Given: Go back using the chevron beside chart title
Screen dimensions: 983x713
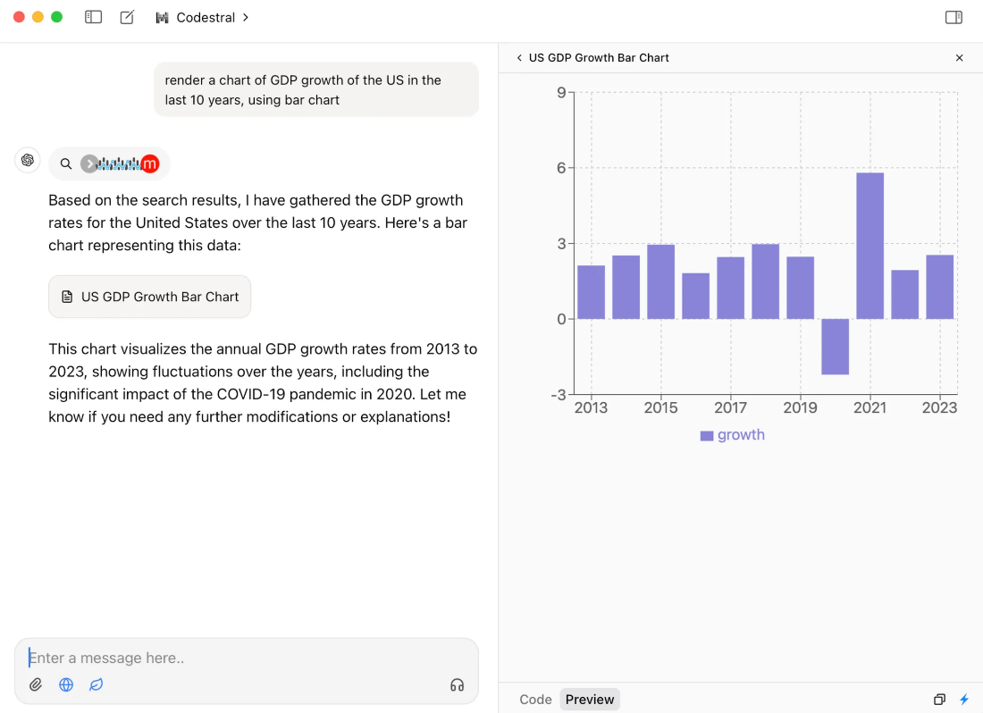Looking at the screenshot, I should tap(519, 58).
